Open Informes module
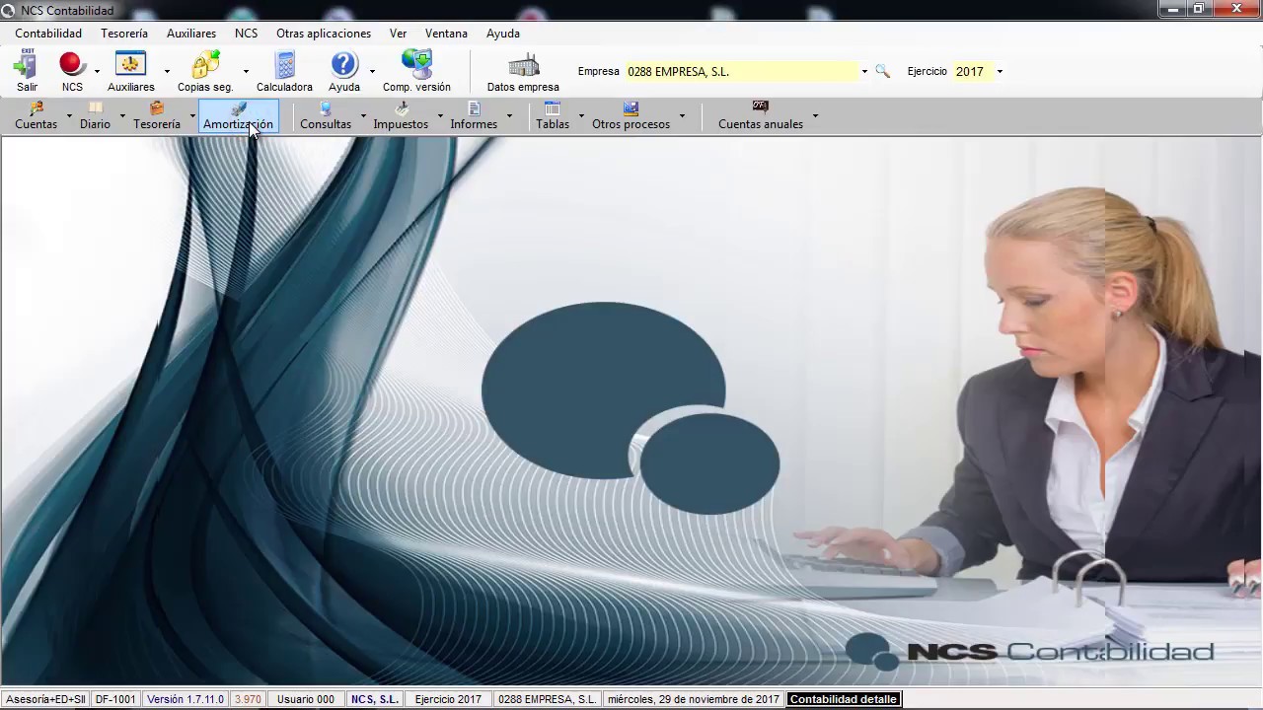Image resolution: width=1263 pixels, height=710 pixels. pyautogui.click(x=474, y=116)
